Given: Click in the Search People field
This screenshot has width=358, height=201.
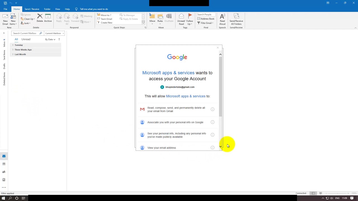Looking at the screenshot, I should tap(206, 15).
